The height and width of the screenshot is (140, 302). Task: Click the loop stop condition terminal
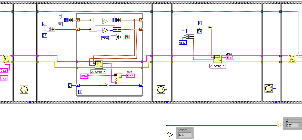click(x=127, y=37)
